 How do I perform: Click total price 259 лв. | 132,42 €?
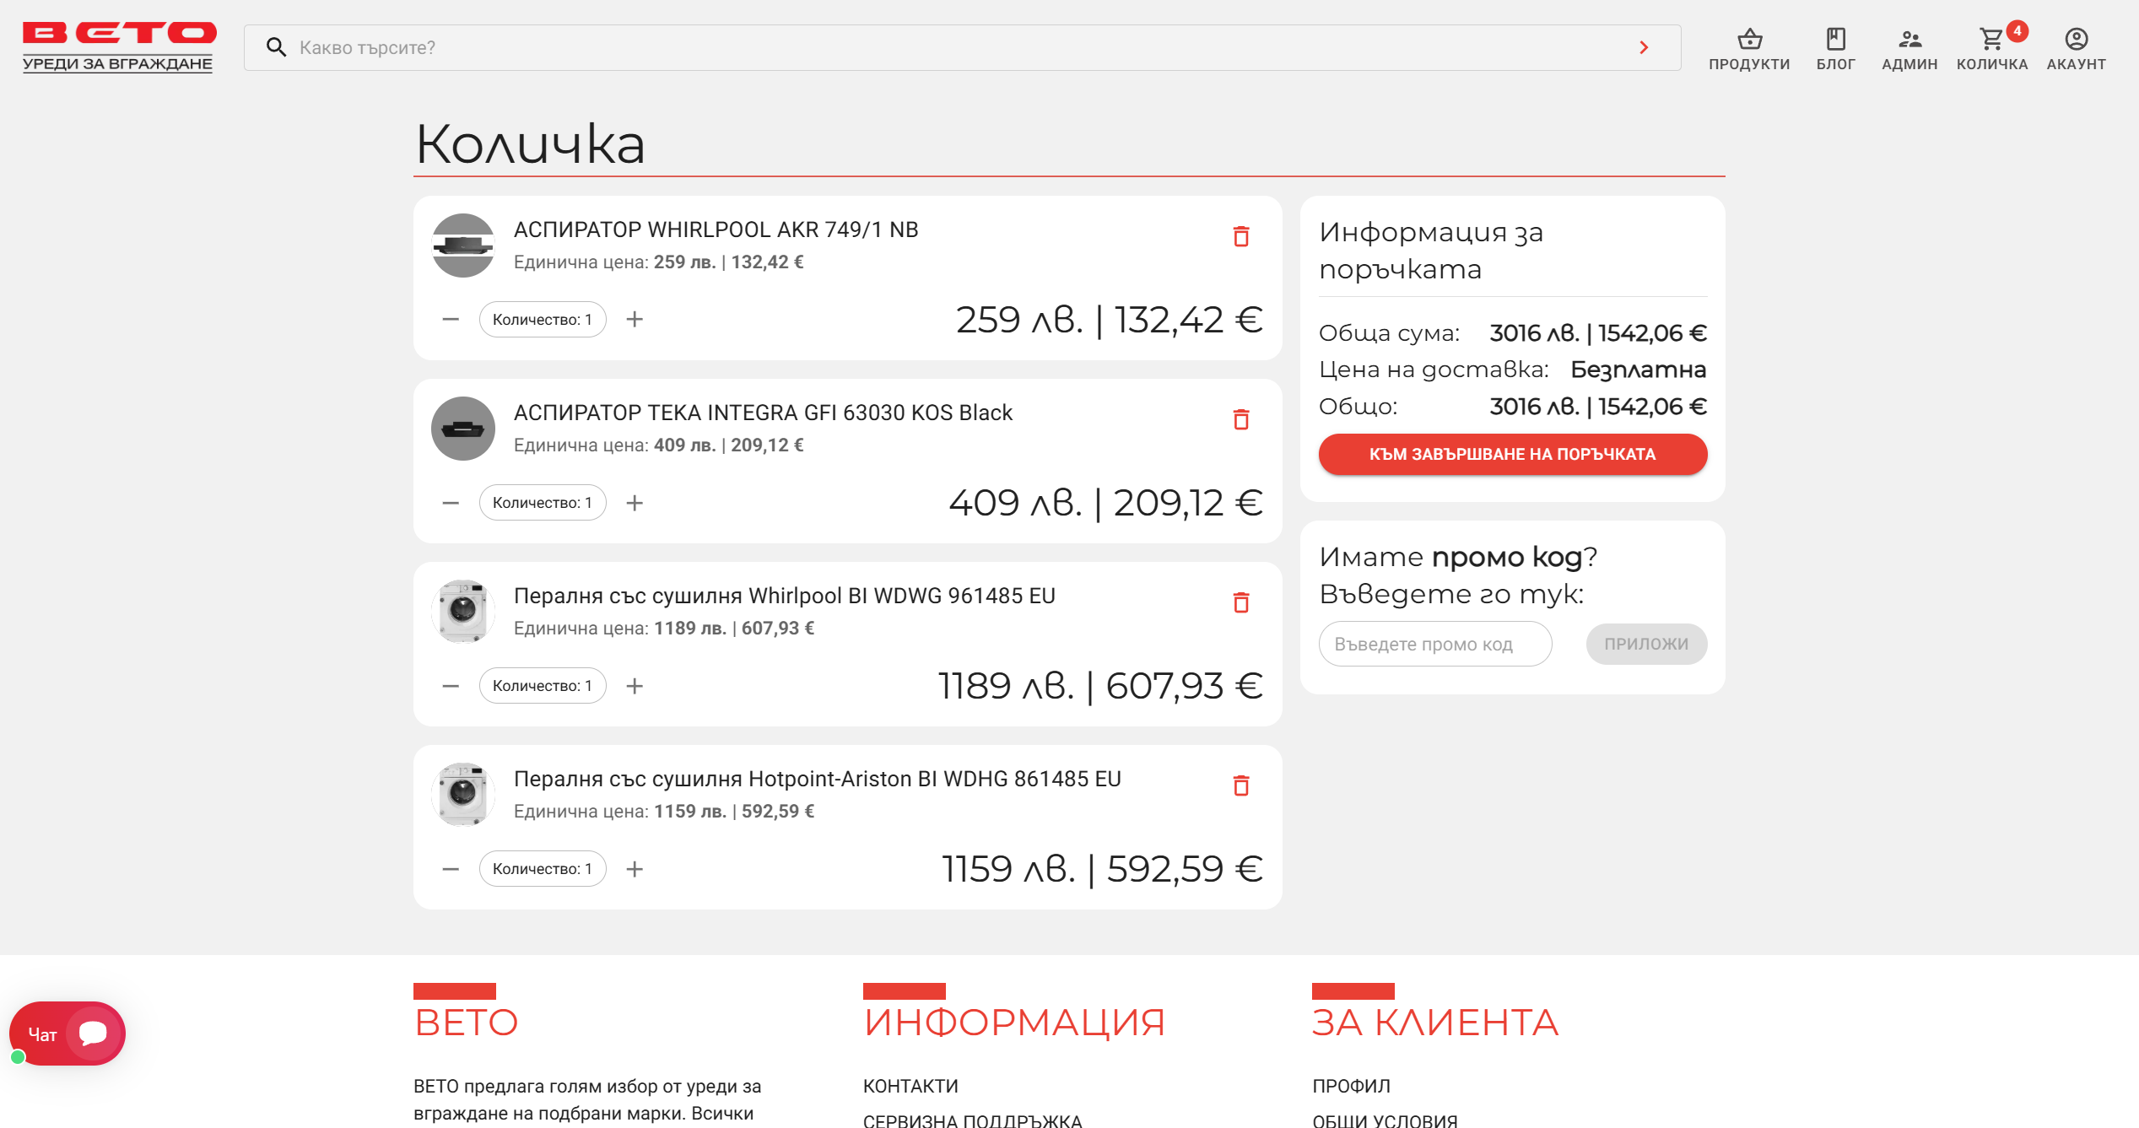tap(1109, 321)
